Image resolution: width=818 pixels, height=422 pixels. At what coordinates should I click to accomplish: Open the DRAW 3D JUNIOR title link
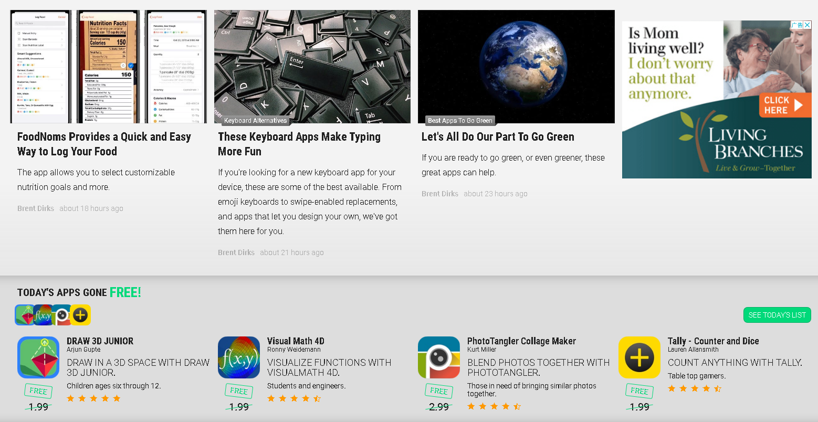100,341
